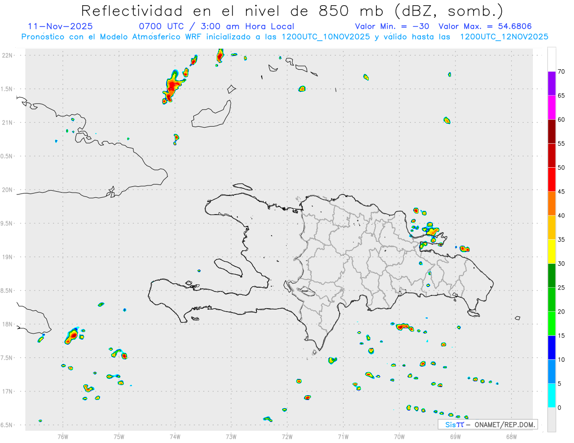The height and width of the screenshot is (443, 574).
Task: Pick the cyan 0–5 dBZ segment
Action: [552, 396]
